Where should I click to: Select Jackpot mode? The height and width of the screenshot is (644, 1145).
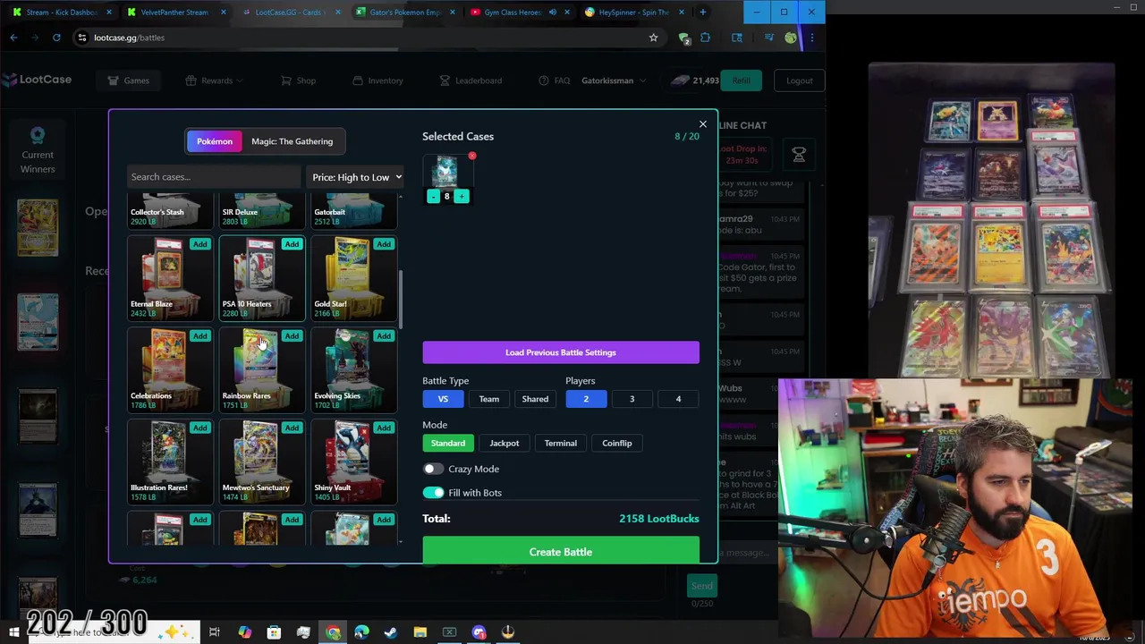504,444
